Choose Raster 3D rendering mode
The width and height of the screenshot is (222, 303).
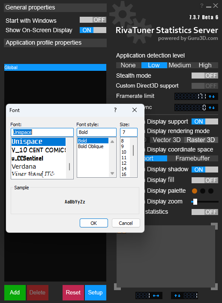(x=201, y=140)
